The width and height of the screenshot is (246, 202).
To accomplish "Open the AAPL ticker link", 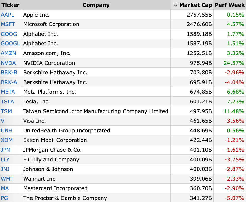I will (7, 15).
